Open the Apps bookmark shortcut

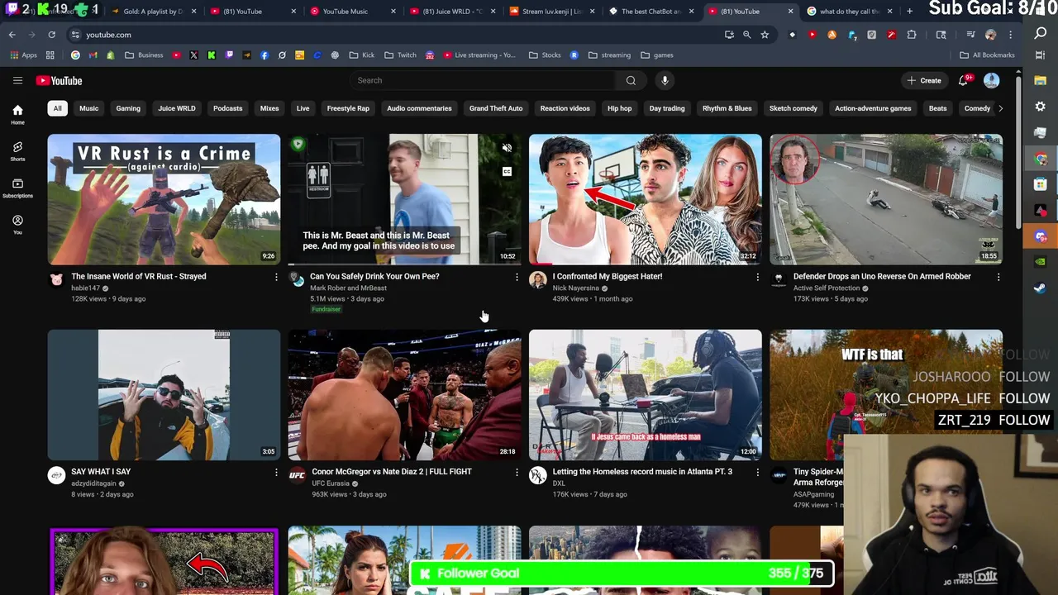click(22, 55)
